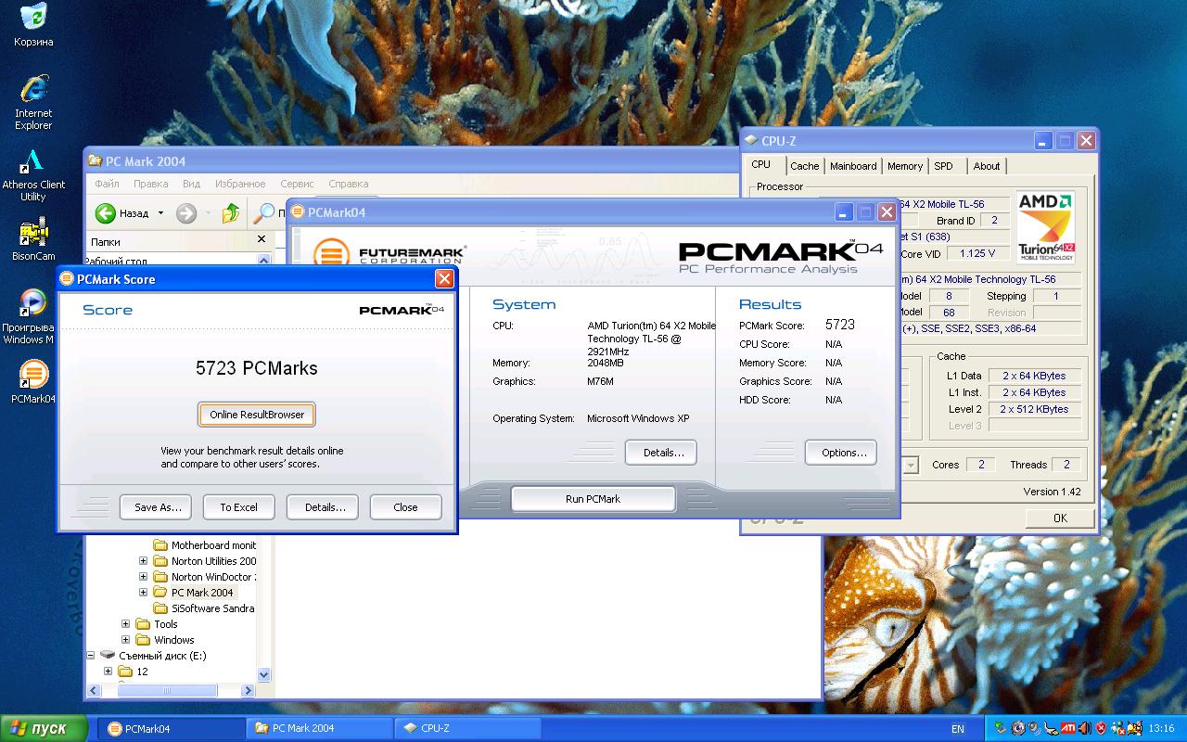Click the webcam tray icon
The width and height of the screenshot is (1187, 742).
[x=1018, y=728]
